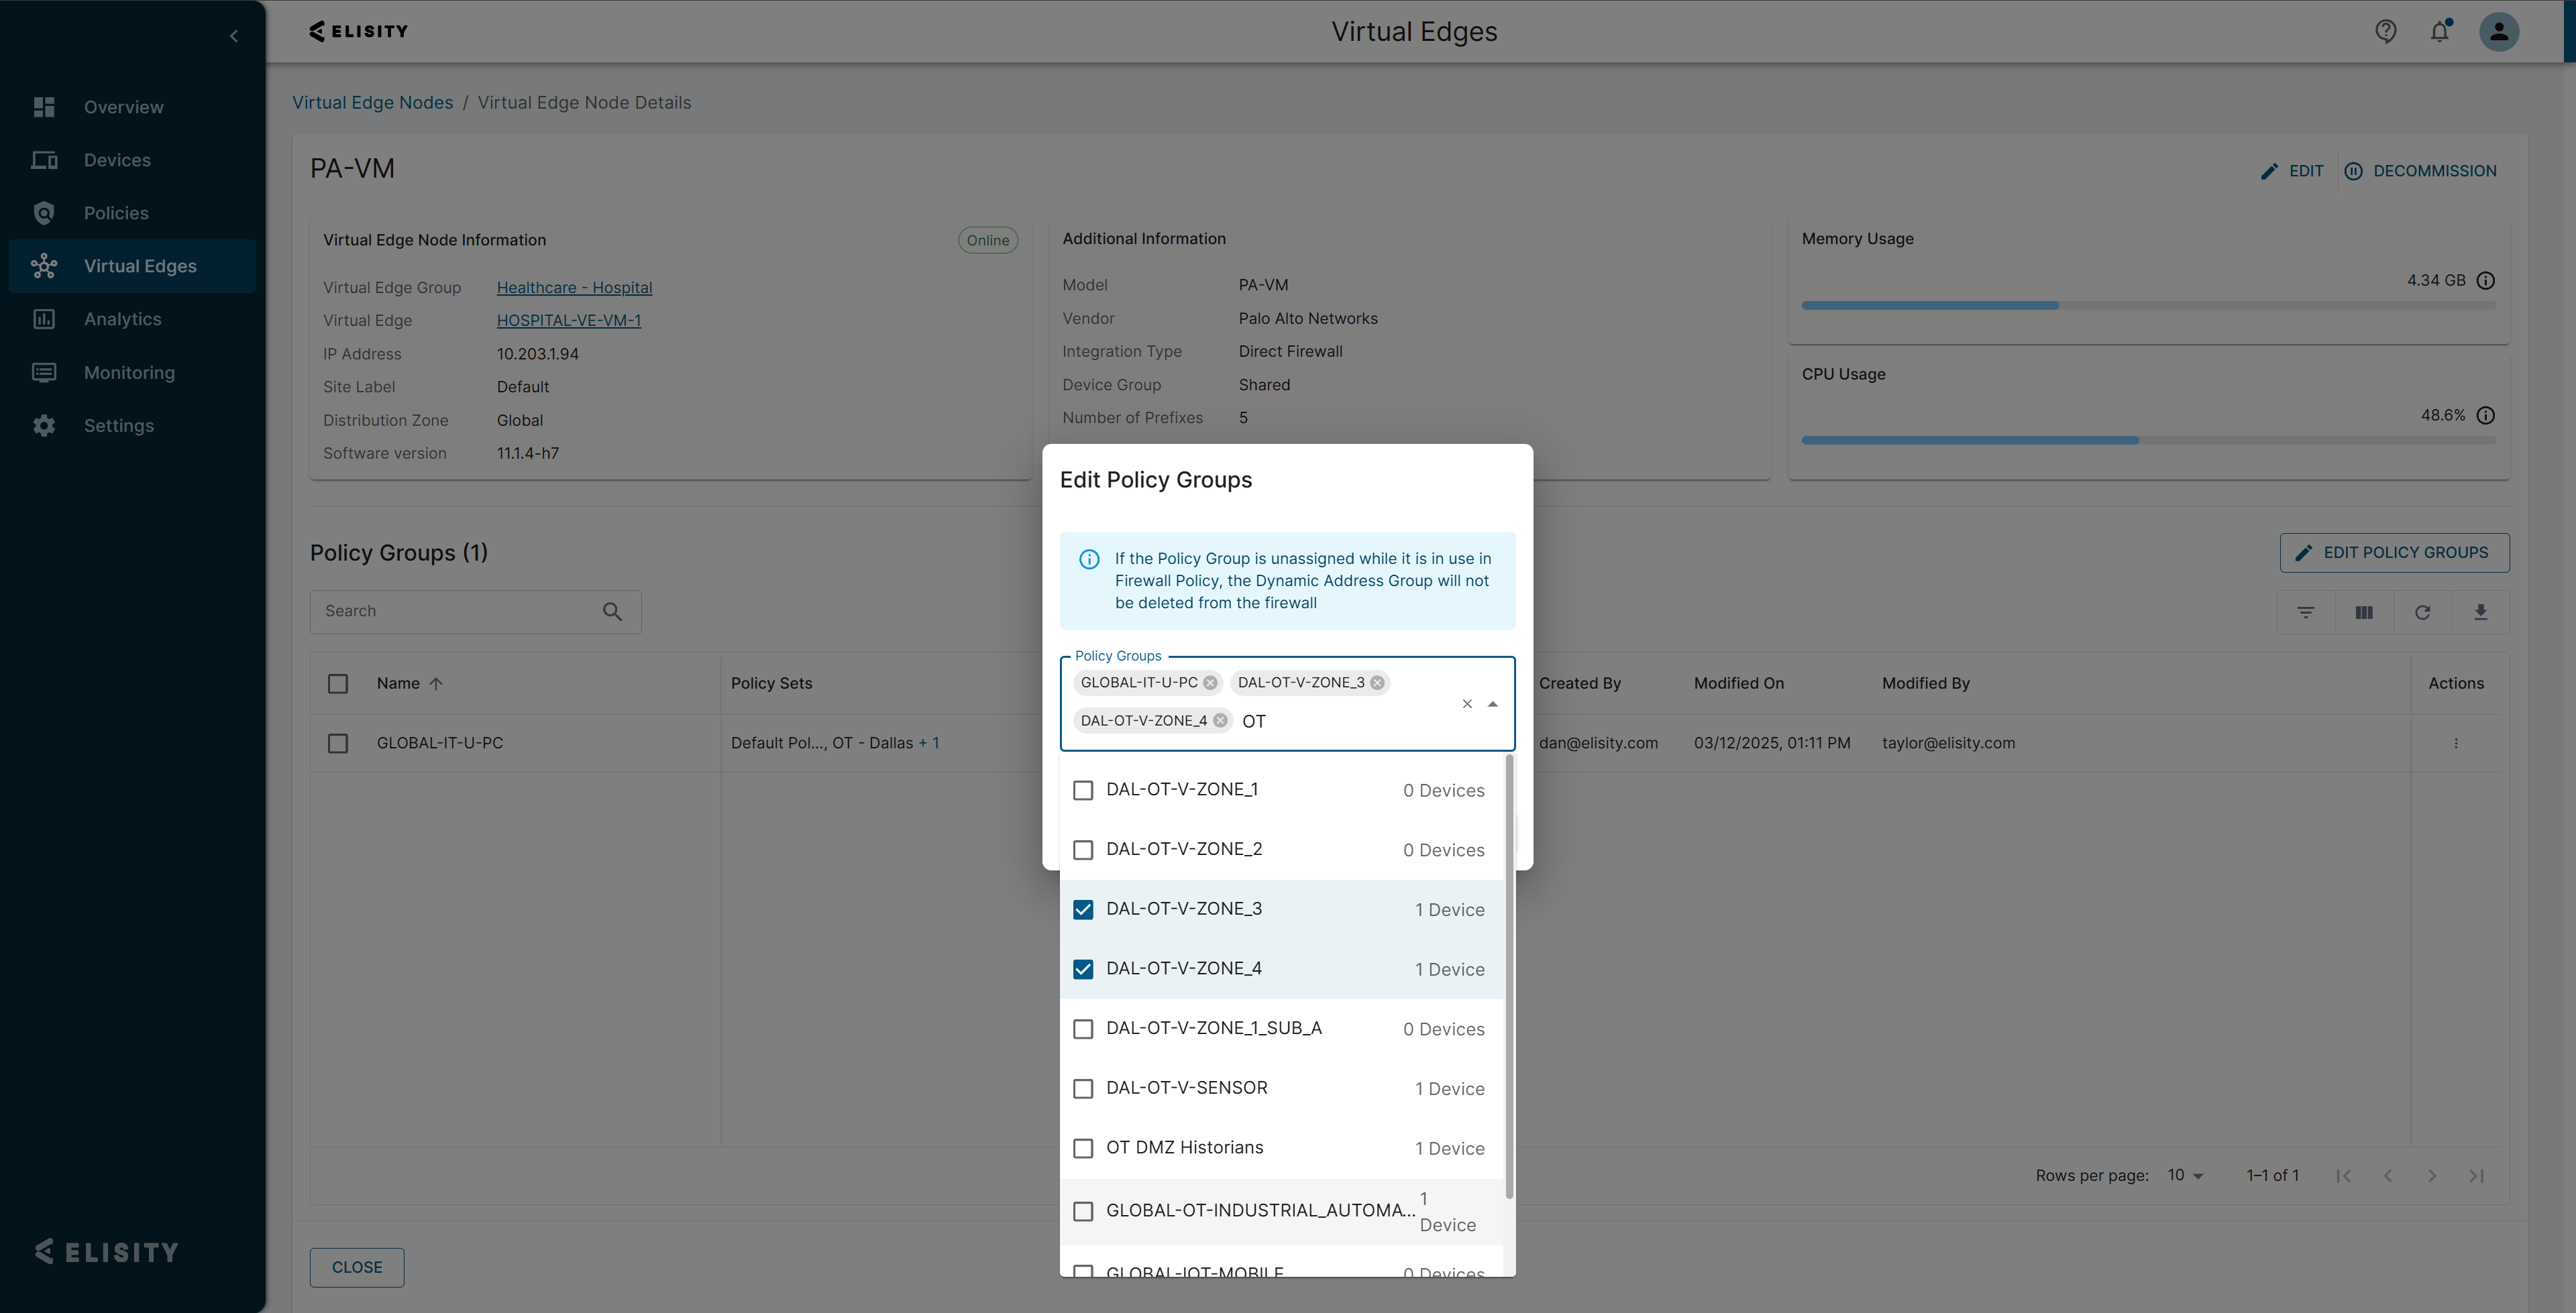
Task: Check the DAL-OT-V-ZONE_1 option
Action: (x=1083, y=790)
